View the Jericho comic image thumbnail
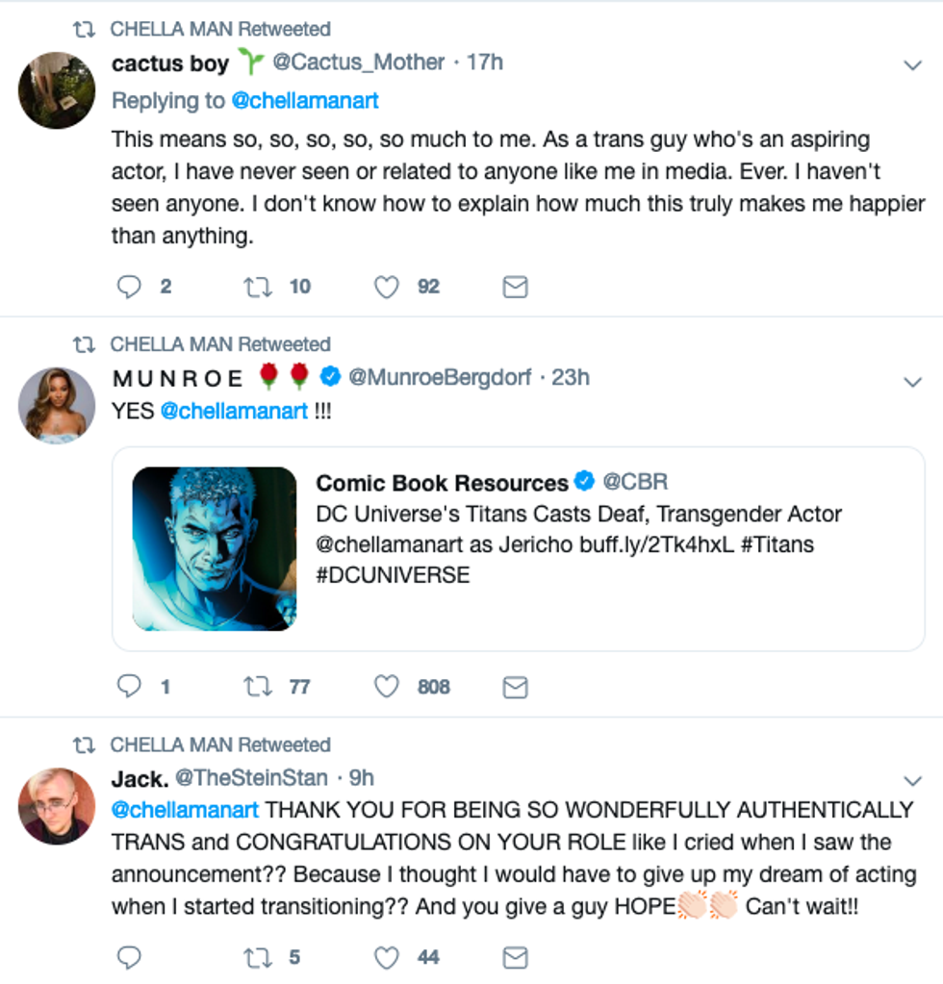This screenshot has height=984, width=943. (x=215, y=548)
